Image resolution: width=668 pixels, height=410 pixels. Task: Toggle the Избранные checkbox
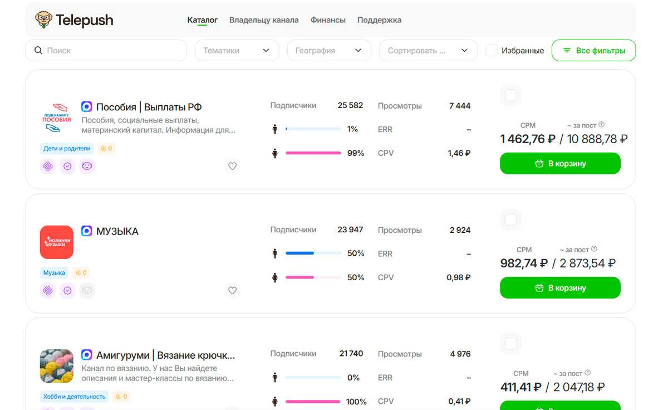492,50
